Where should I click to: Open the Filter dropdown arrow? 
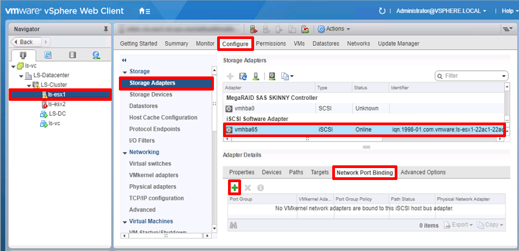504,76
